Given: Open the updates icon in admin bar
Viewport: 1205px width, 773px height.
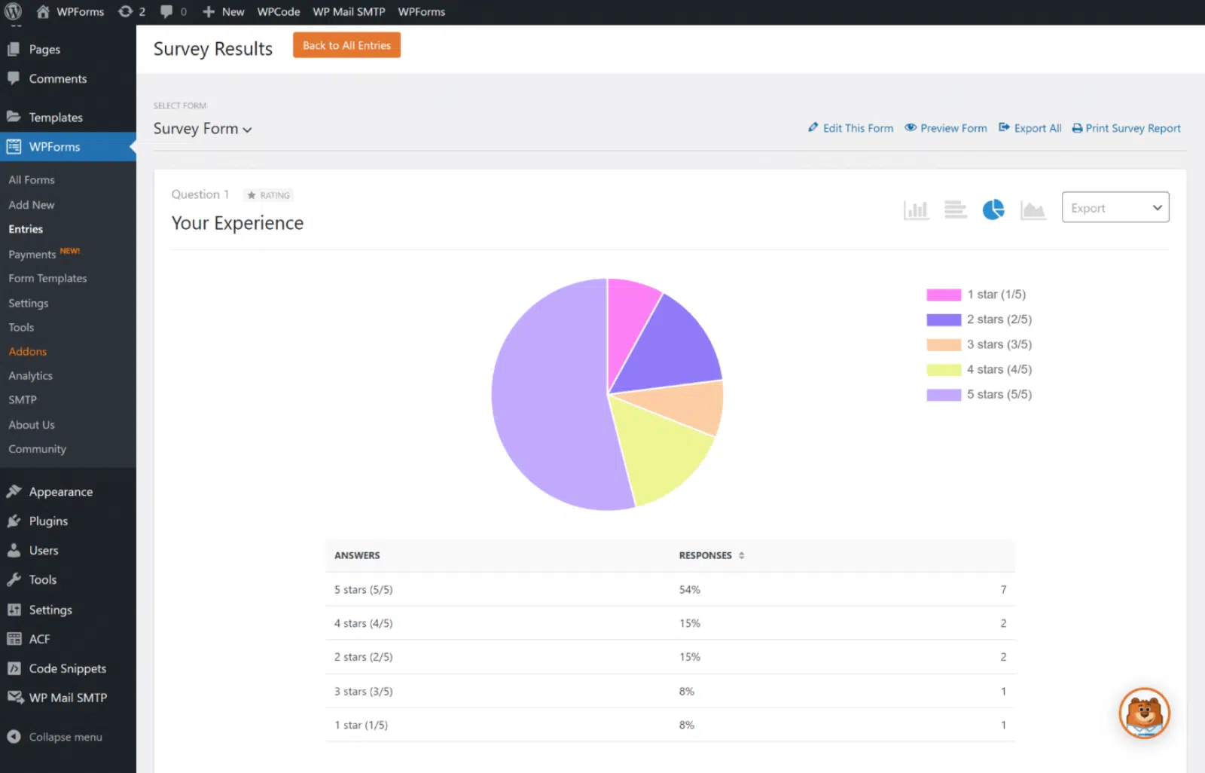Looking at the screenshot, I should coord(125,11).
